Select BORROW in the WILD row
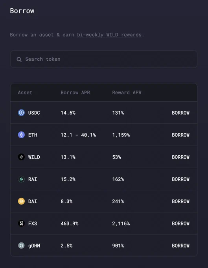This screenshot has height=268, width=208. coord(180,157)
